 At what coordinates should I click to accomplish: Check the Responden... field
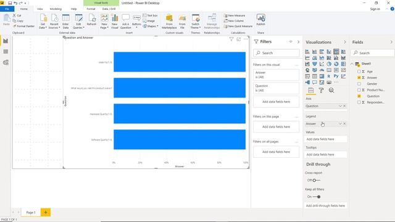click(359, 102)
